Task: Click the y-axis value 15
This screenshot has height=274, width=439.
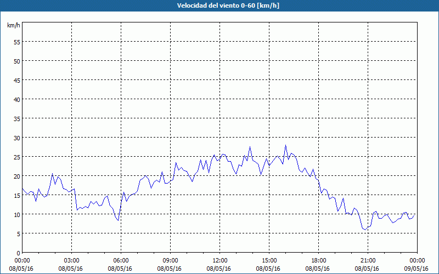Action: (x=17, y=196)
